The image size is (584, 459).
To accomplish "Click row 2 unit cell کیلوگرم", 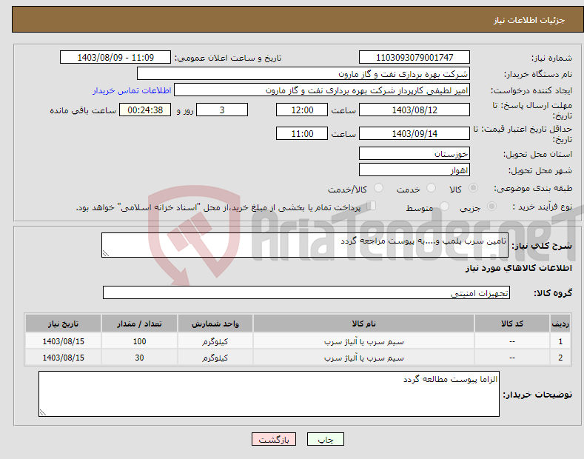I will [215, 358].
